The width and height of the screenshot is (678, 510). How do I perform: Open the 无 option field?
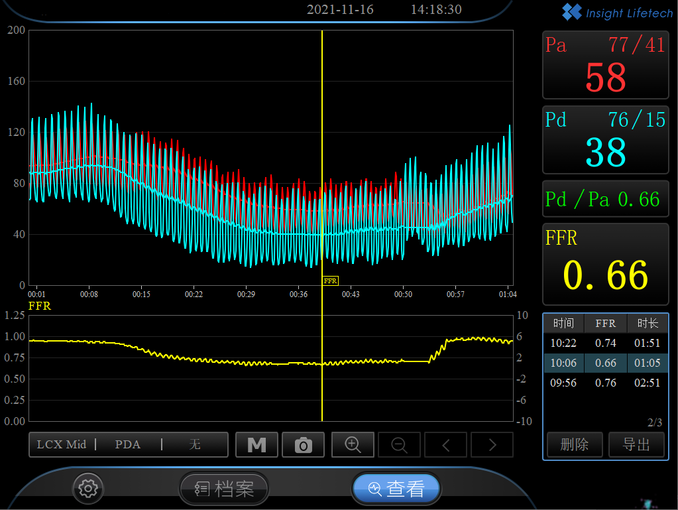tap(194, 444)
